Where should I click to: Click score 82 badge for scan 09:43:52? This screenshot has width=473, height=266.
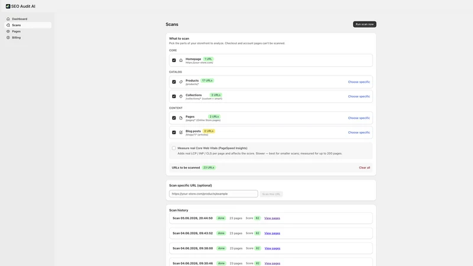click(257, 233)
